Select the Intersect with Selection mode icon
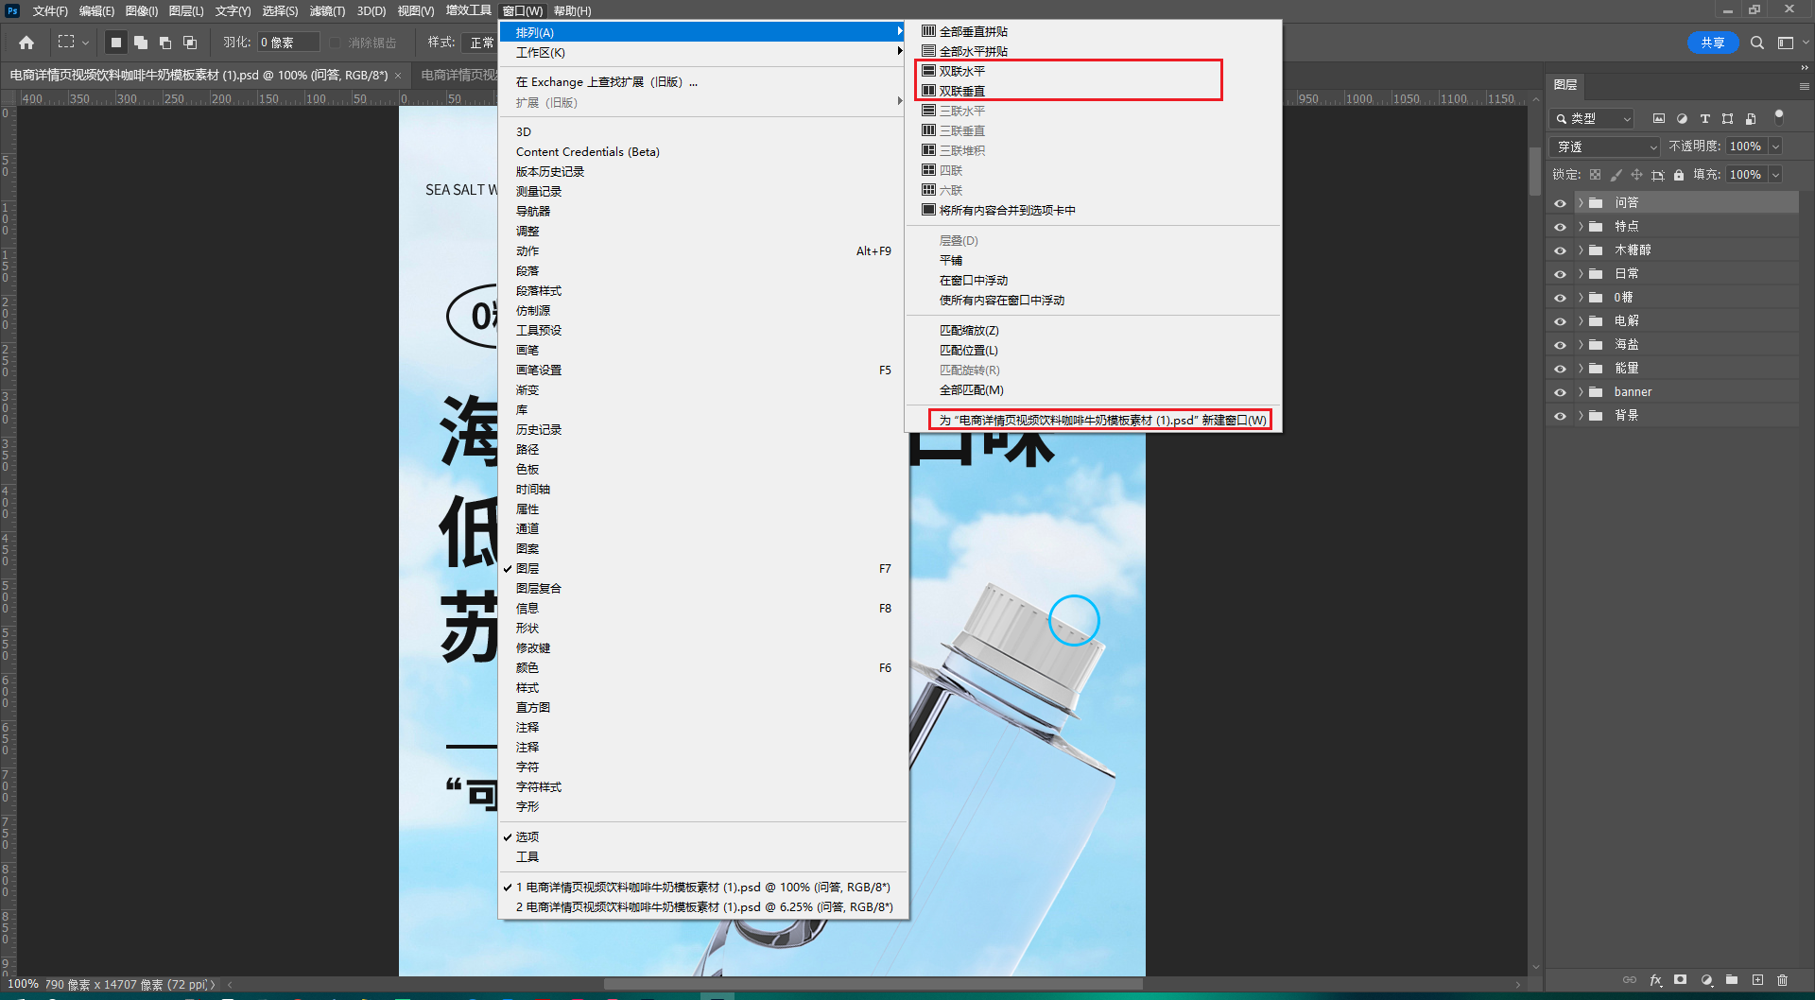The width and height of the screenshot is (1815, 1000). (189, 43)
